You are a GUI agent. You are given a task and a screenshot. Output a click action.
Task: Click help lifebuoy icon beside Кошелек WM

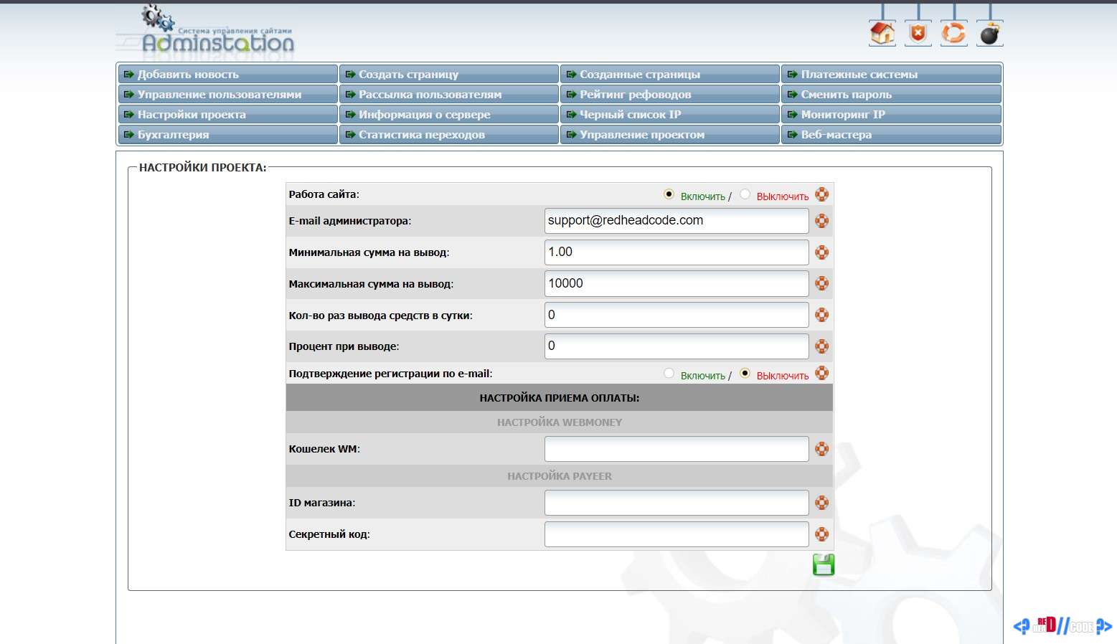point(822,449)
